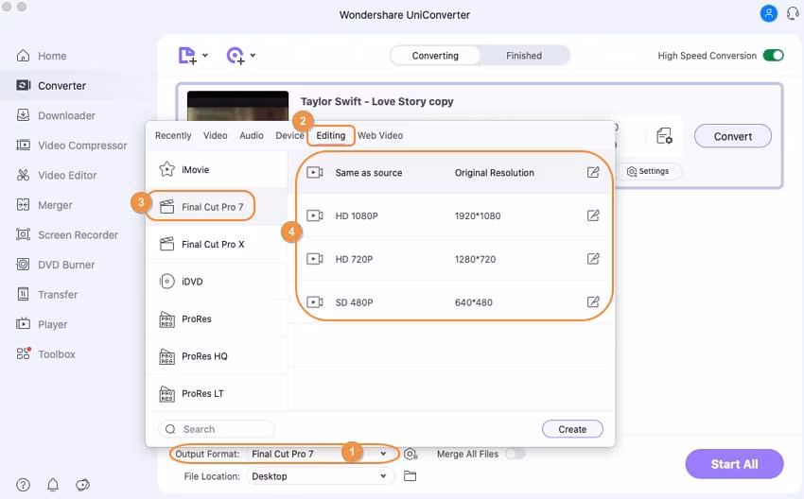Choose ProRes LT format
The image size is (804, 499).
tap(217, 393)
